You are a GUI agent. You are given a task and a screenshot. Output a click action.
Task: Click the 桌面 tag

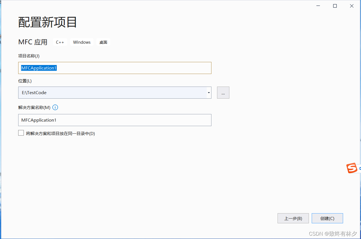pos(103,42)
